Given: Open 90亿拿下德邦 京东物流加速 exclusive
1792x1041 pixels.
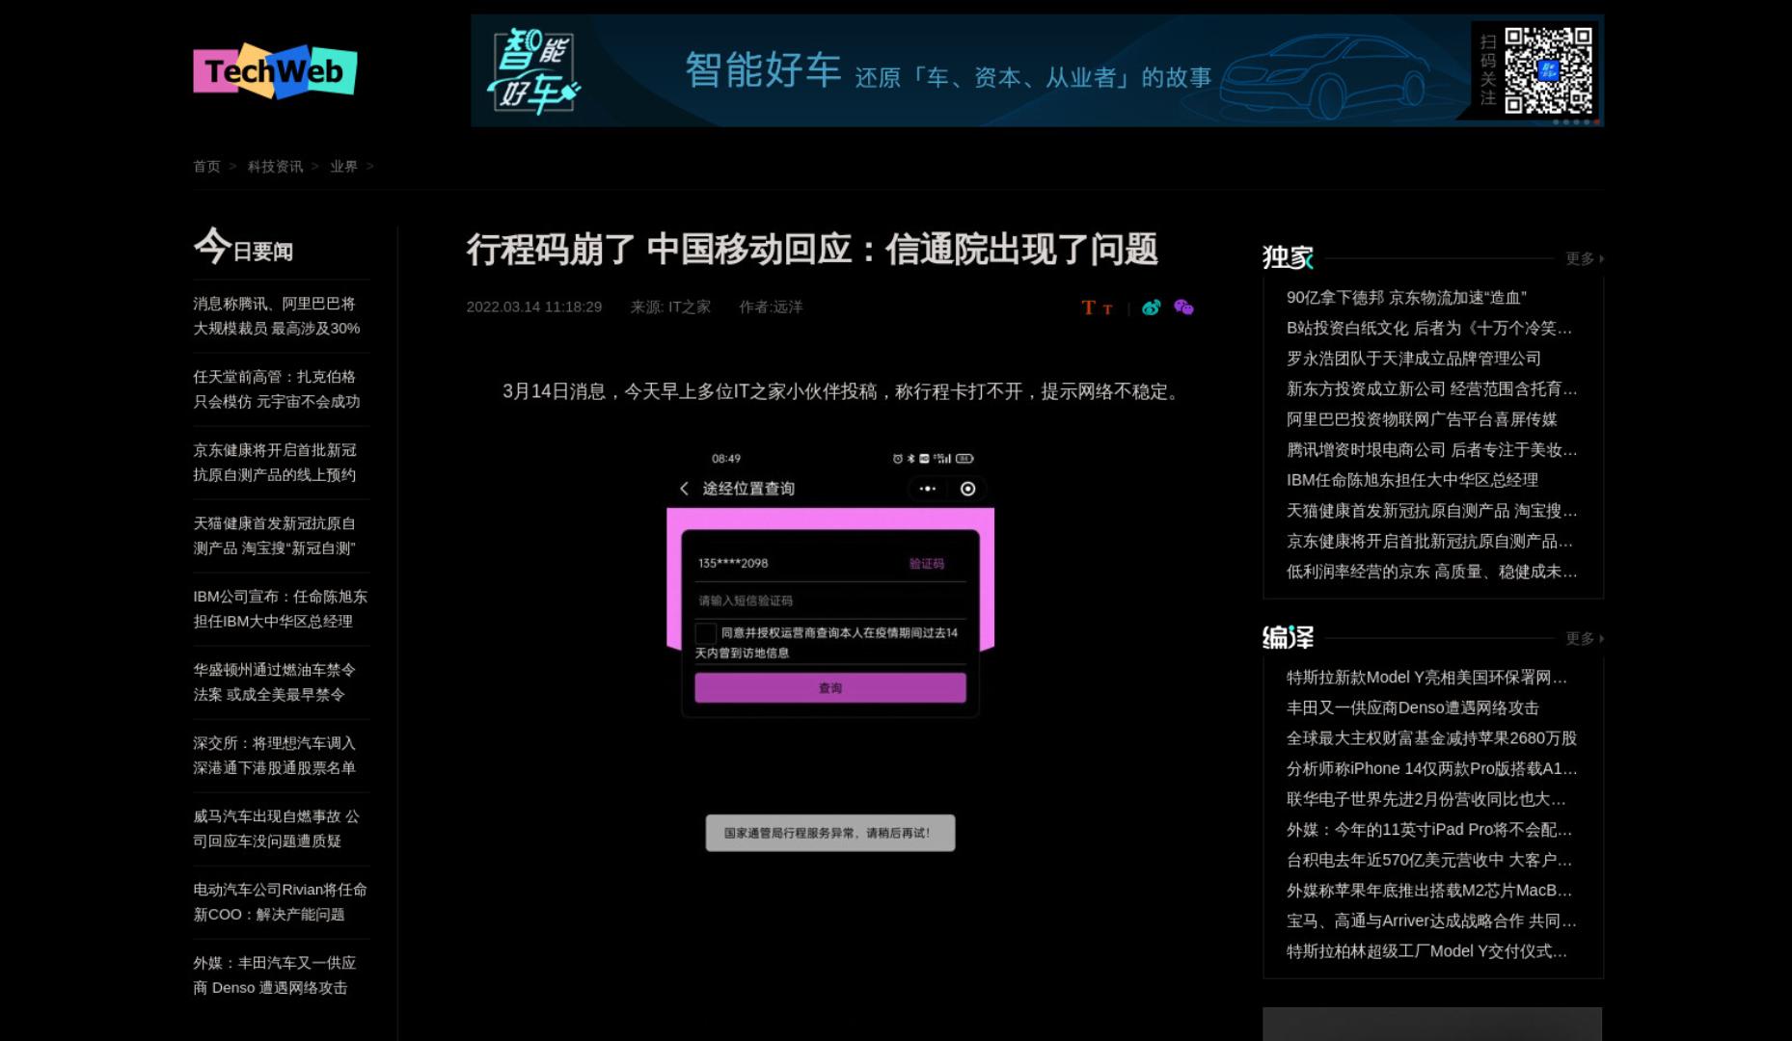Looking at the screenshot, I should (1406, 298).
